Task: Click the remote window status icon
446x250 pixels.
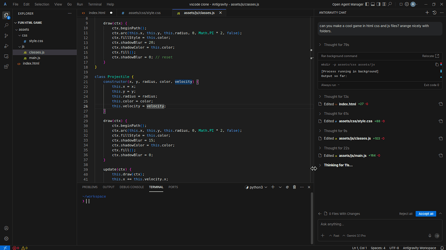Action: click(5, 248)
